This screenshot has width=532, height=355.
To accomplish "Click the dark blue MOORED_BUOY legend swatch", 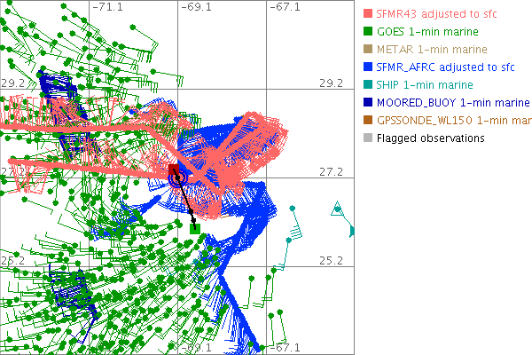I will 366,102.
